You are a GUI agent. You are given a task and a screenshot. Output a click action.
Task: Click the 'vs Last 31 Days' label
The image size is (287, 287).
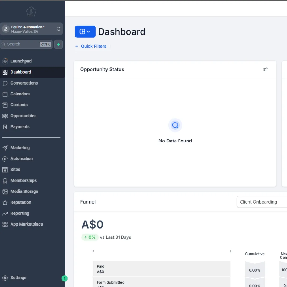click(x=116, y=237)
